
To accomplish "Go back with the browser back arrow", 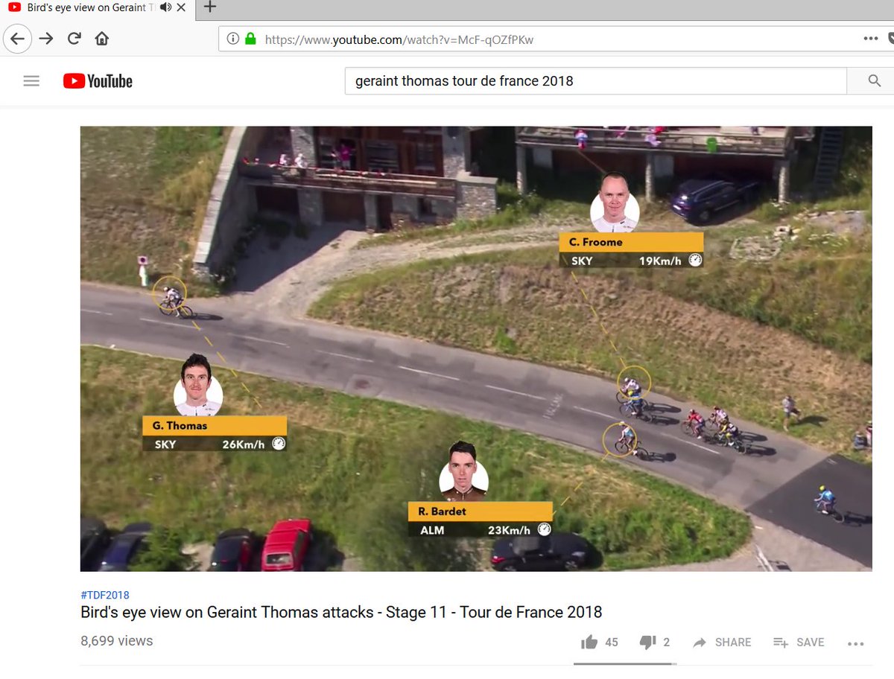I will click(x=17, y=39).
